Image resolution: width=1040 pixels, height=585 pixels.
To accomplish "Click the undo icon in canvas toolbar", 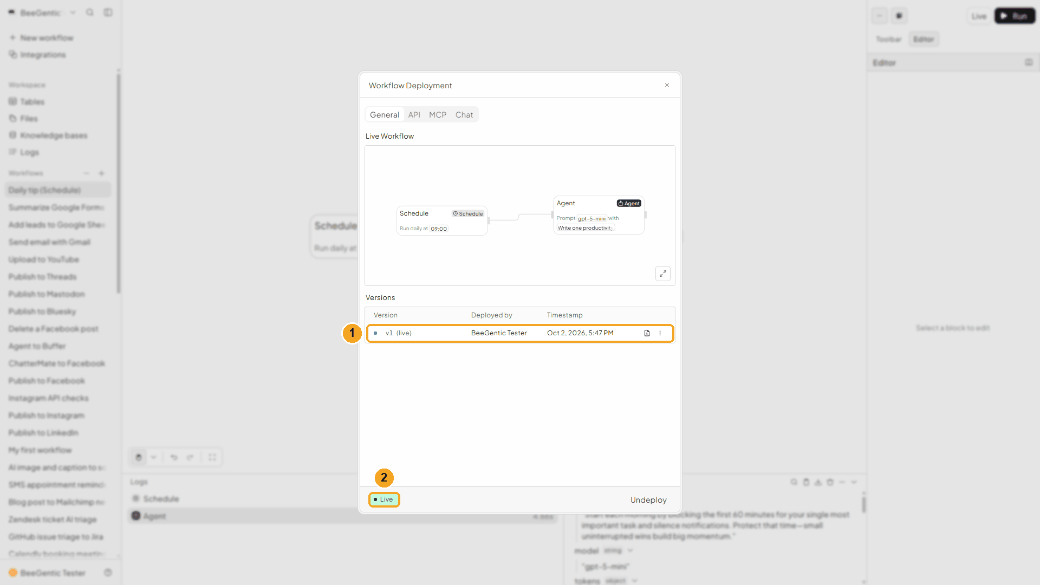I will [x=174, y=457].
